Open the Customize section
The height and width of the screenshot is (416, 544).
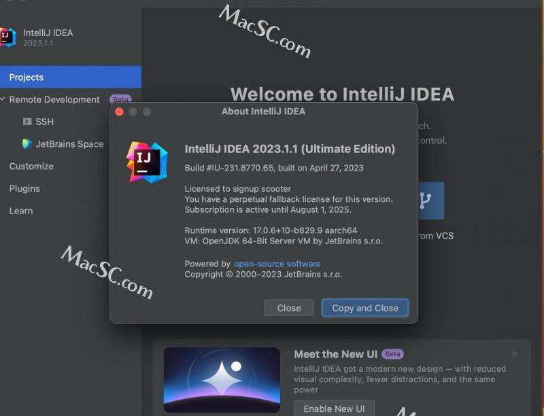pyautogui.click(x=31, y=166)
